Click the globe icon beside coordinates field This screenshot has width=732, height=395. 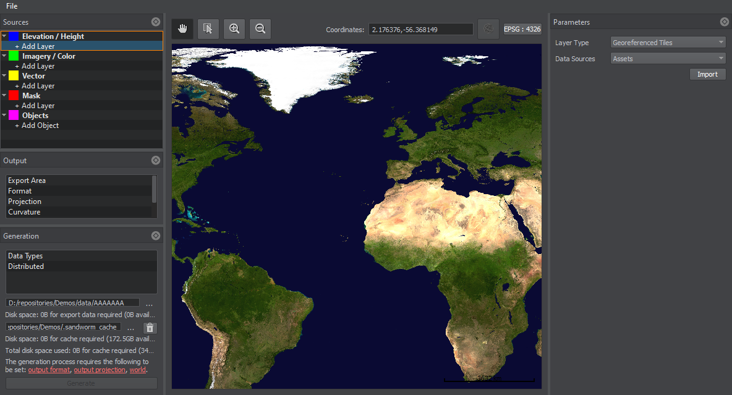click(x=488, y=29)
